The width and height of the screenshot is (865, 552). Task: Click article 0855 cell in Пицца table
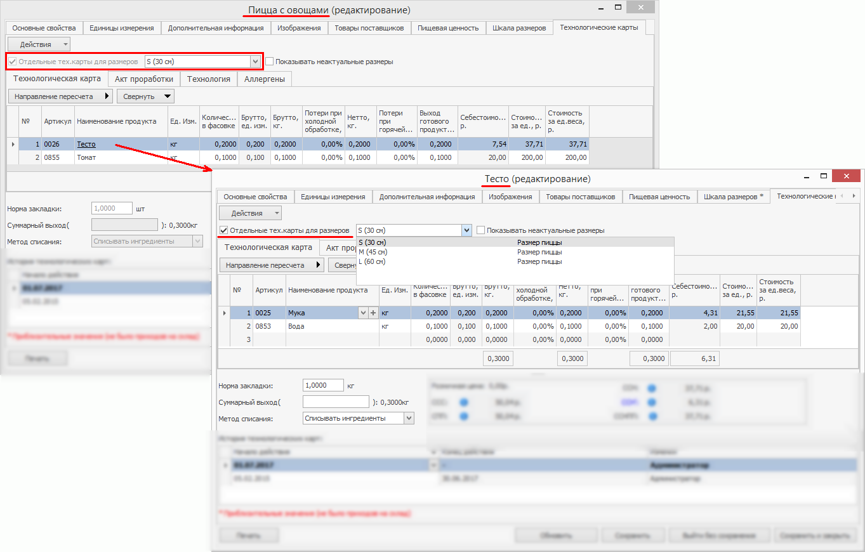(58, 157)
